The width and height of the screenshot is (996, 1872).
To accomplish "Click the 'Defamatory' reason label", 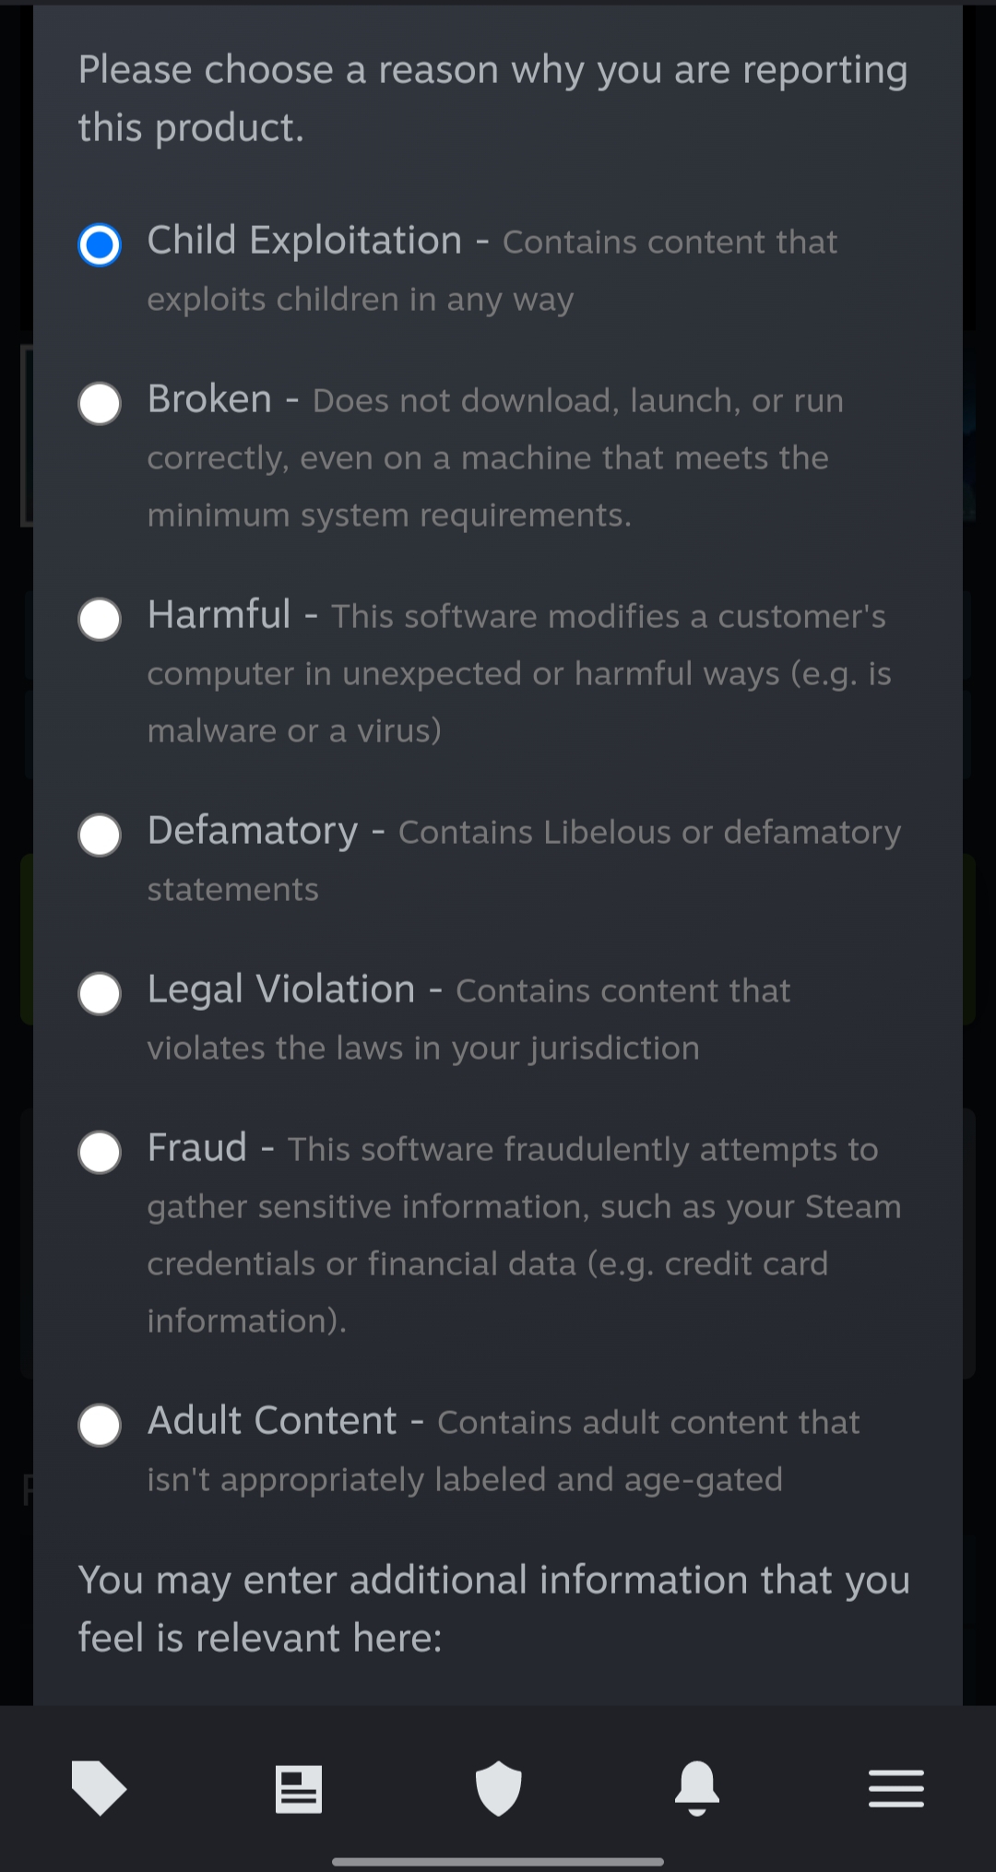I will point(253,831).
